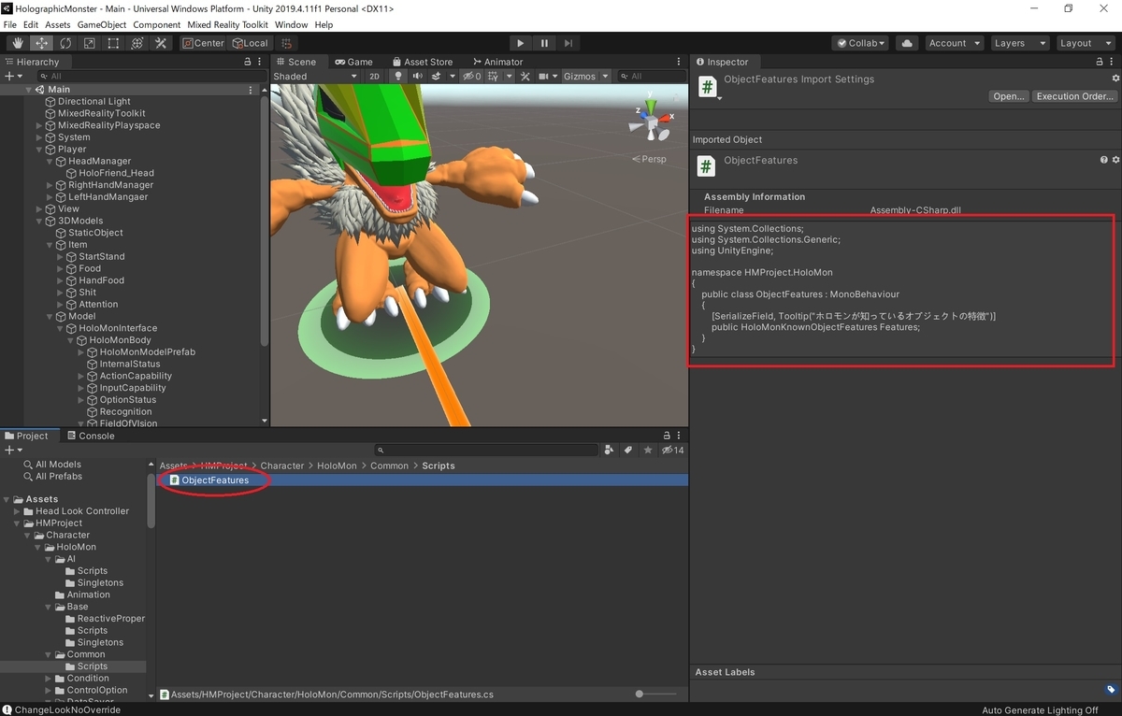Viewport: 1122px width, 716px height.
Task: Click the Project search field
Action: (486, 450)
